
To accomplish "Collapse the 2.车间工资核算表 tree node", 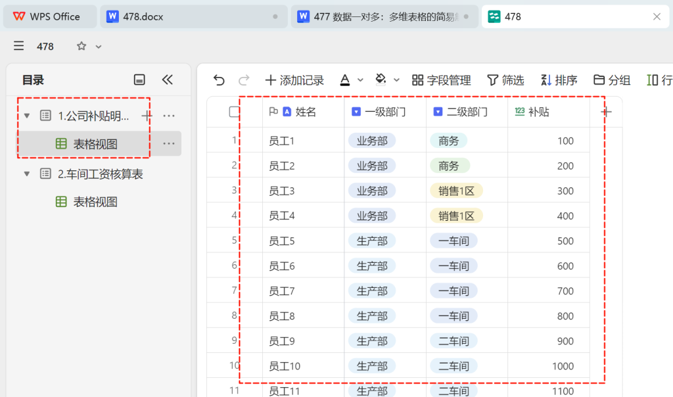I will 26,174.
